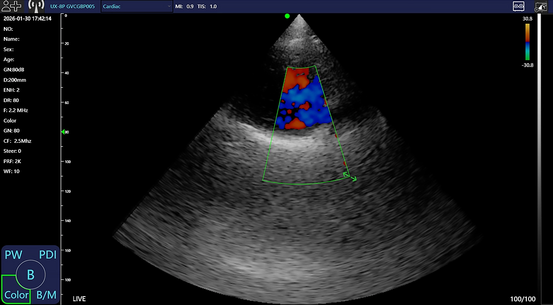This screenshot has height=305, width=553.
Task: Click the Cardiac dropdown chevron arrow
Action: pos(169,6)
